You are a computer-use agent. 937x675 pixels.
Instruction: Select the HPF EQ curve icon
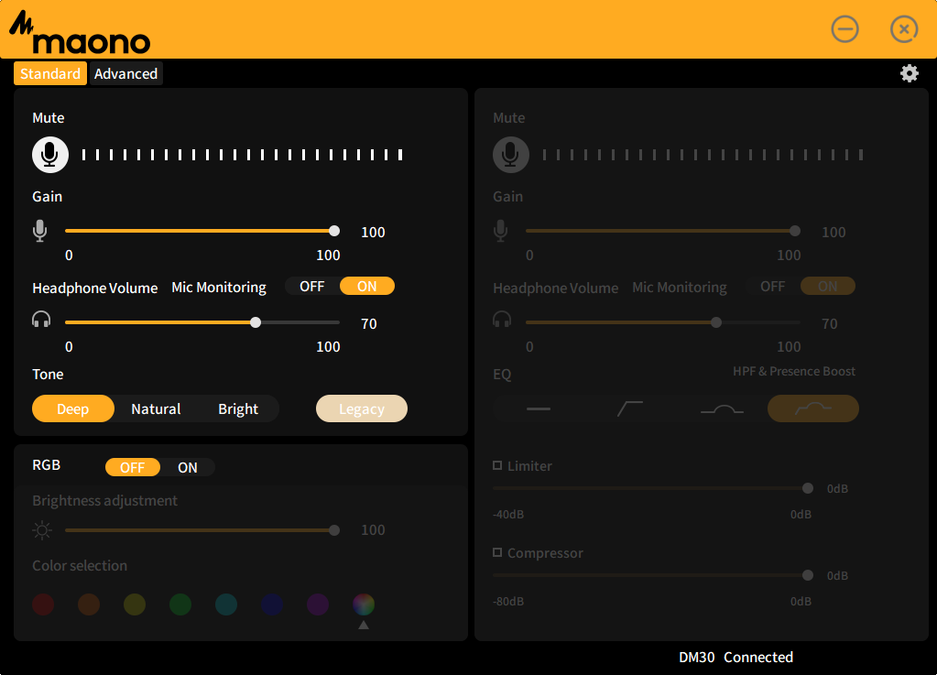pos(631,408)
